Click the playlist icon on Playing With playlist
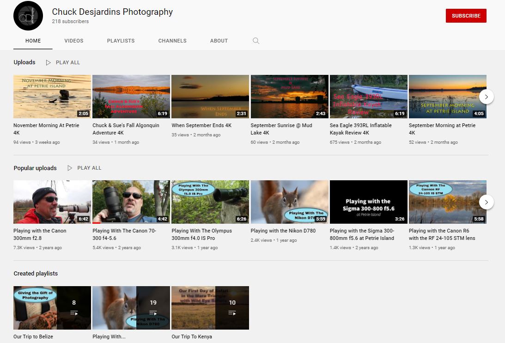The image size is (505, 343). 153,313
